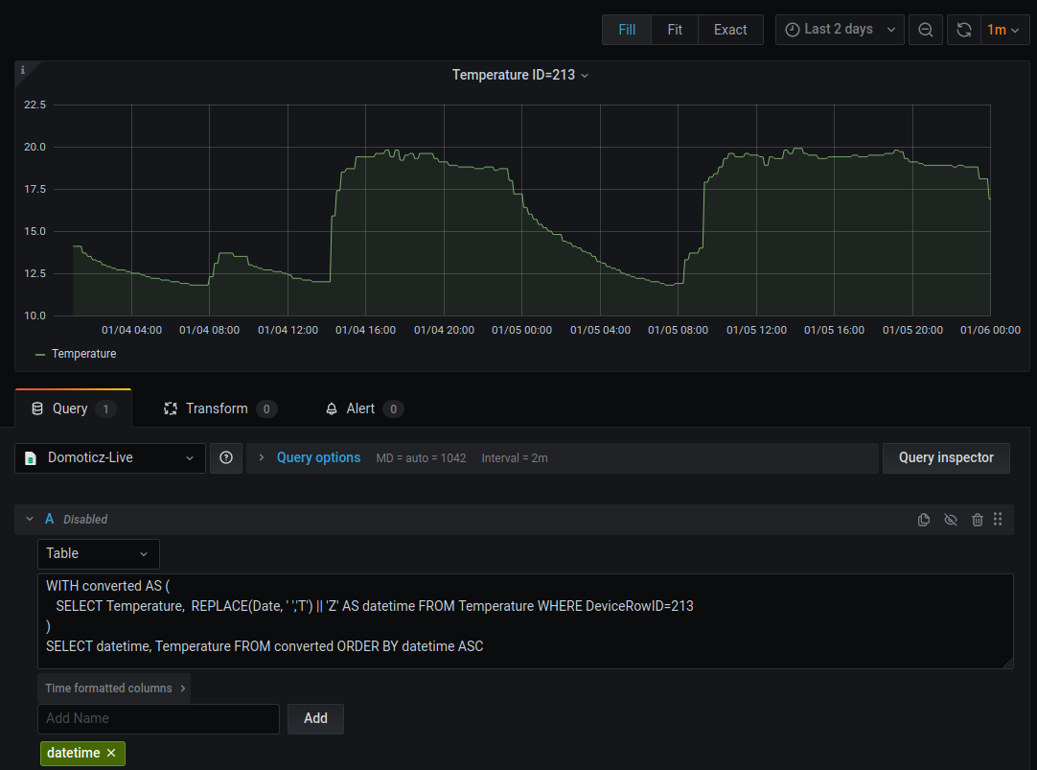The width and height of the screenshot is (1037, 770).
Task: Click the 01/06 00:00 x-axis label
Action: [x=990, y=330]
